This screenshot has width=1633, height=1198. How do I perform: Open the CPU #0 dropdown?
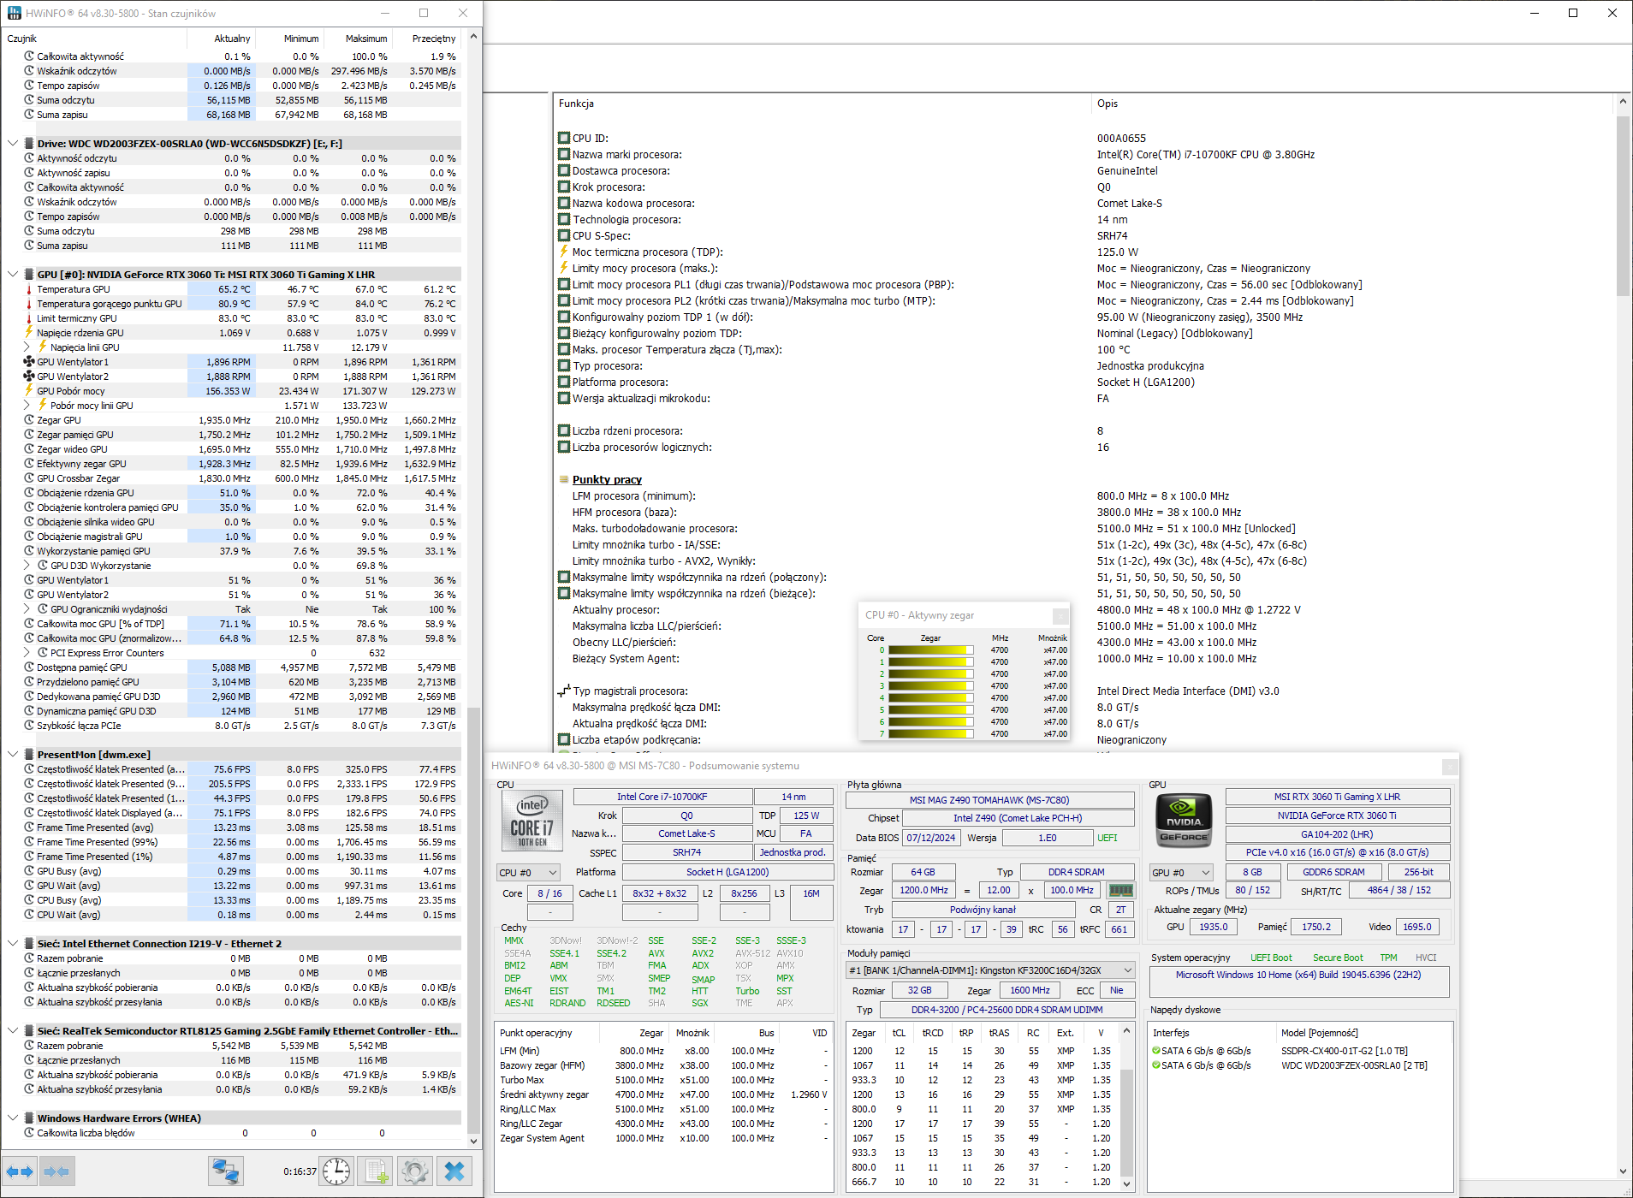coord(528,873)
